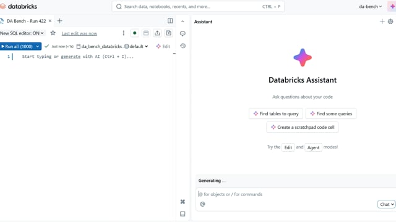
Task: Click the green status indicator button
Action: (x=135, y=33)
